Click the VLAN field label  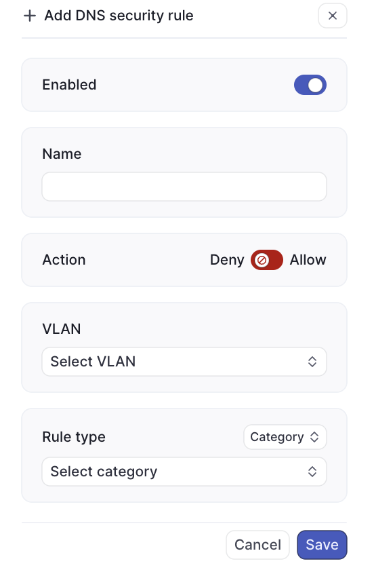(x=62, y=329)
